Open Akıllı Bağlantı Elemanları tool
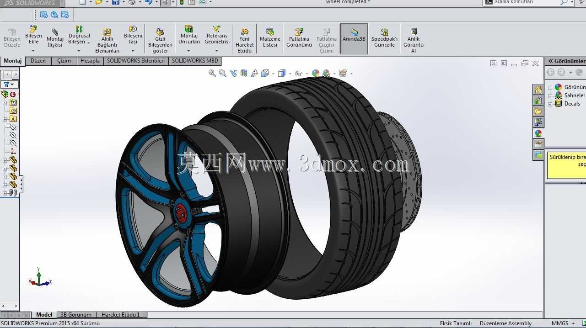Image resolution: width=586 pixels, height=328 pixels. pos(107,41)
